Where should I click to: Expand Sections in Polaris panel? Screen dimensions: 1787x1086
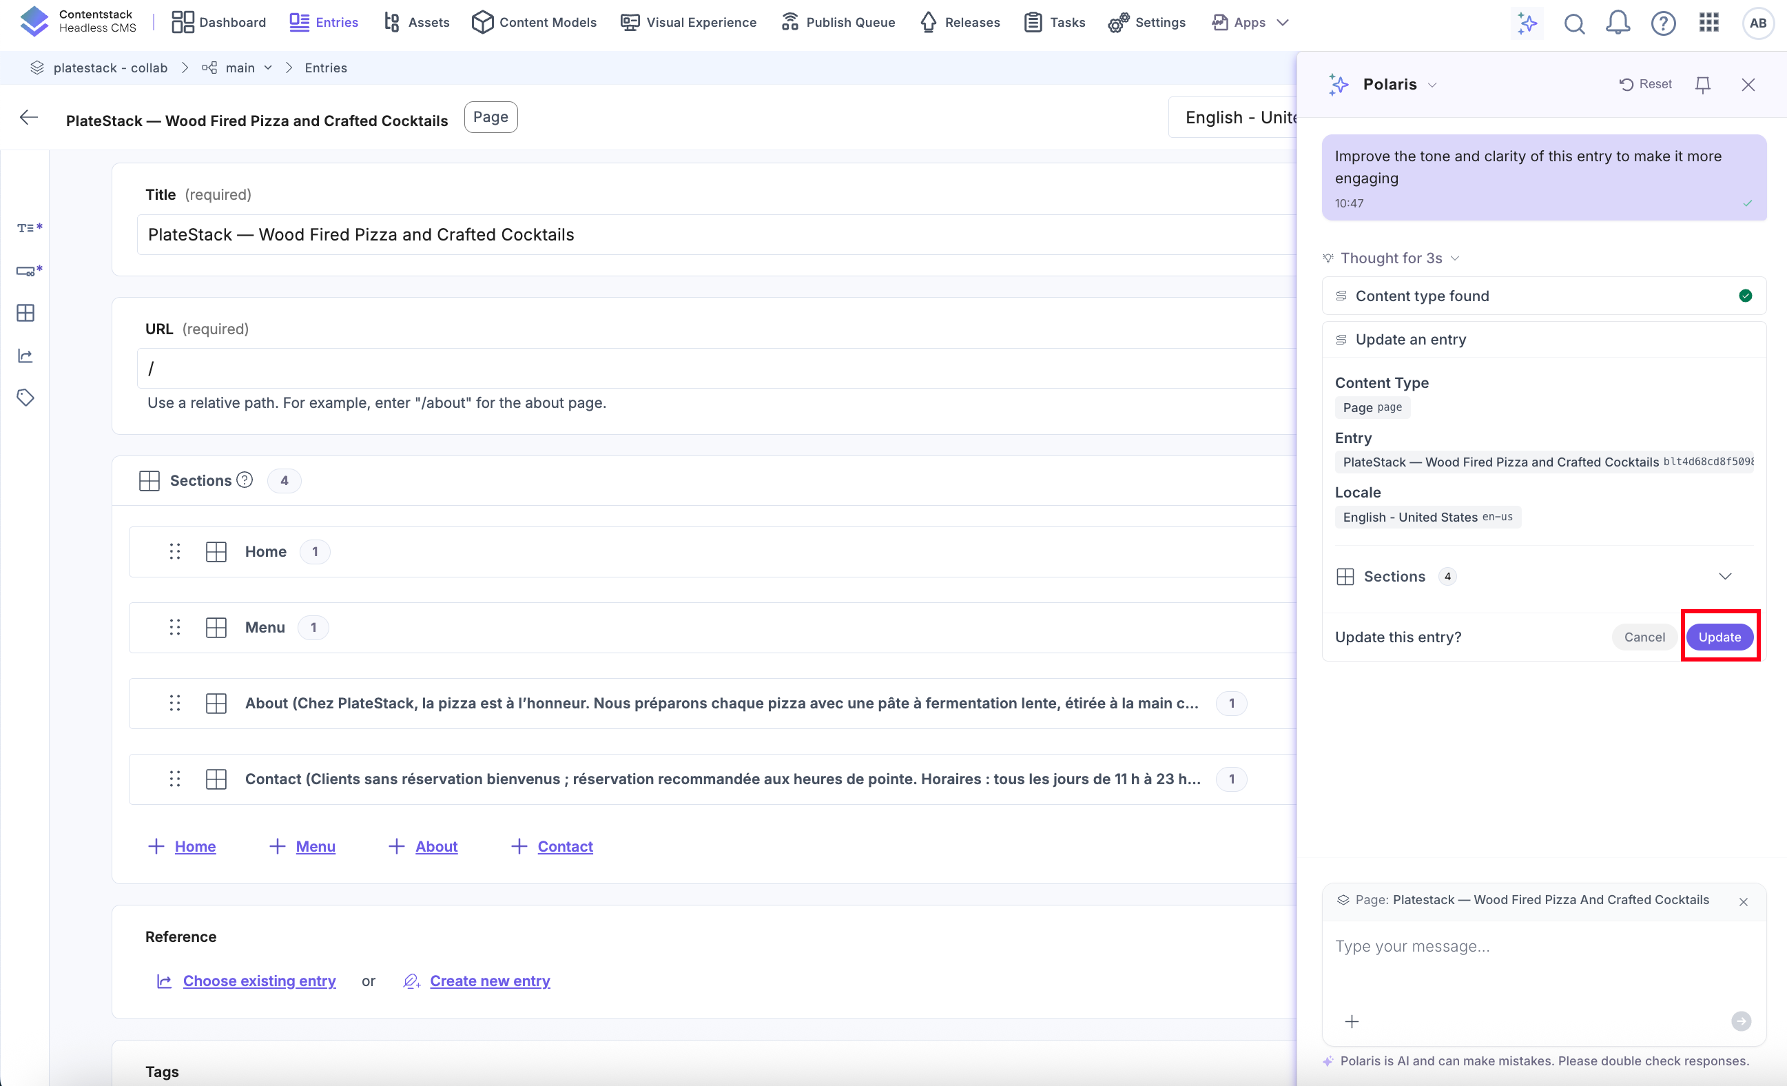(x=1724, y=576)
